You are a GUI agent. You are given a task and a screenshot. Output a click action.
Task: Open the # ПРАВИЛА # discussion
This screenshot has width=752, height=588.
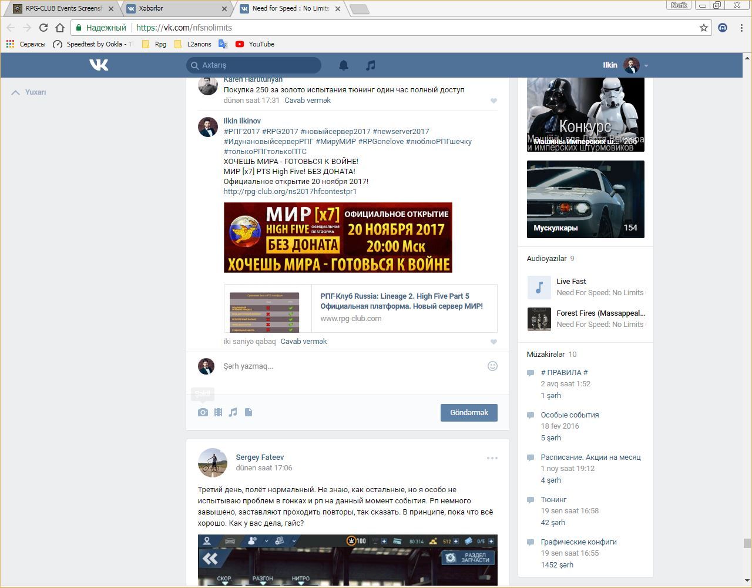(x=564, y=373)
